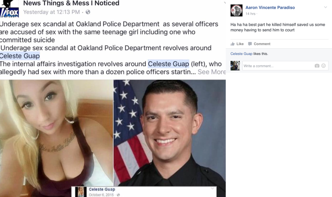332x197 pixels.
Task: Open the dropdown chevron on the news post
Action: [x=225, y=3]
